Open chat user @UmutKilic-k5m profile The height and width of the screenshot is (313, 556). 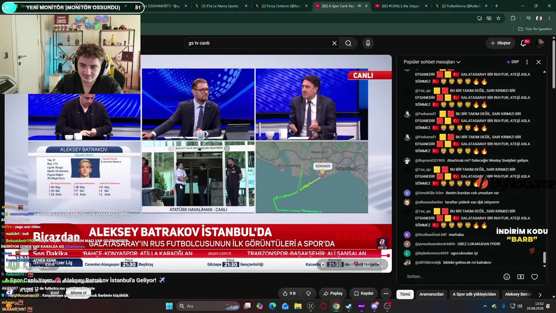[x=429, y=193]
